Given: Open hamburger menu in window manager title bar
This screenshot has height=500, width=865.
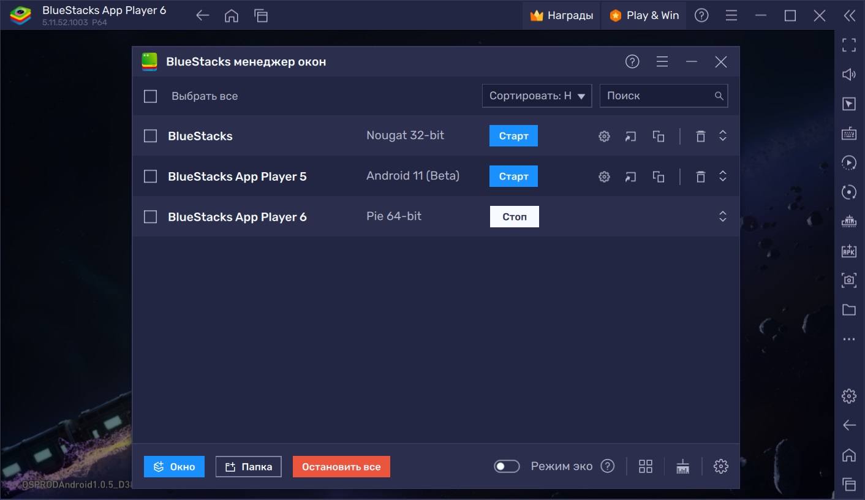Looking at the screenshot, I should click(662, 61).
